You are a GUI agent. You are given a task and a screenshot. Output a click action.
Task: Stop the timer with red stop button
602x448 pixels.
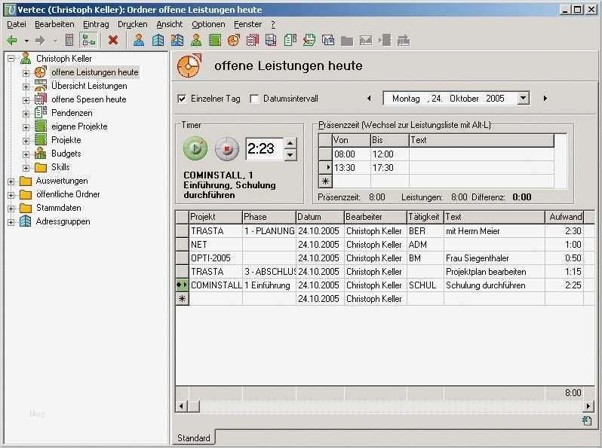(227, 148)
